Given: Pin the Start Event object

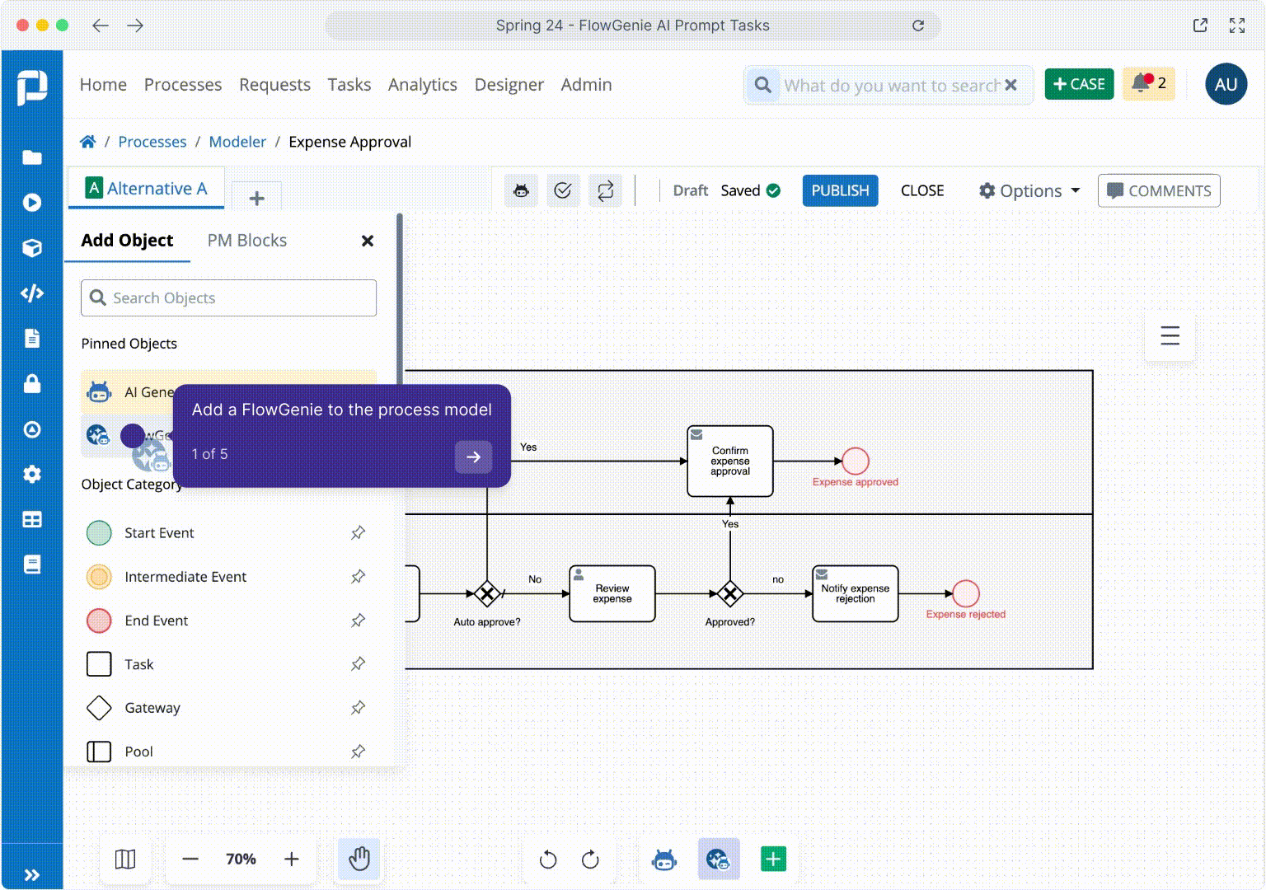Looking at the screenshot, I should (x=358, y=532).
